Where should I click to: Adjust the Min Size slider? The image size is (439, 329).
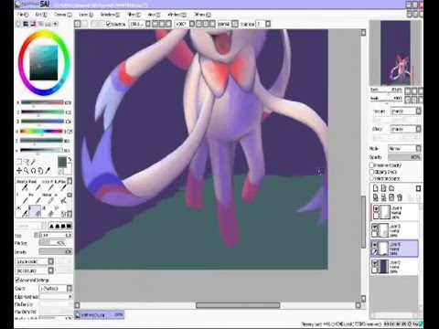coord(52,243)
